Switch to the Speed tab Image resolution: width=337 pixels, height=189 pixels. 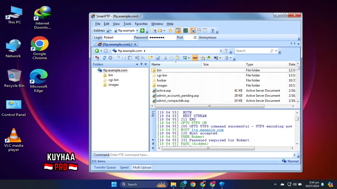[x=124, y=167]
